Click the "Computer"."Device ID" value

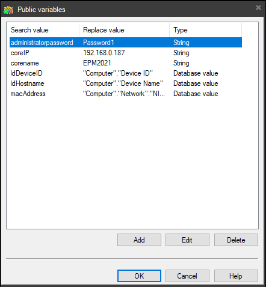[x=118, y=73]
